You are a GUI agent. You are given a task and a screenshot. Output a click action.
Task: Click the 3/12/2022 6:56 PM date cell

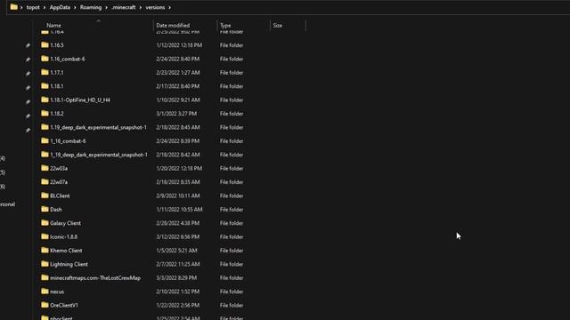click(x=178, y=237)
